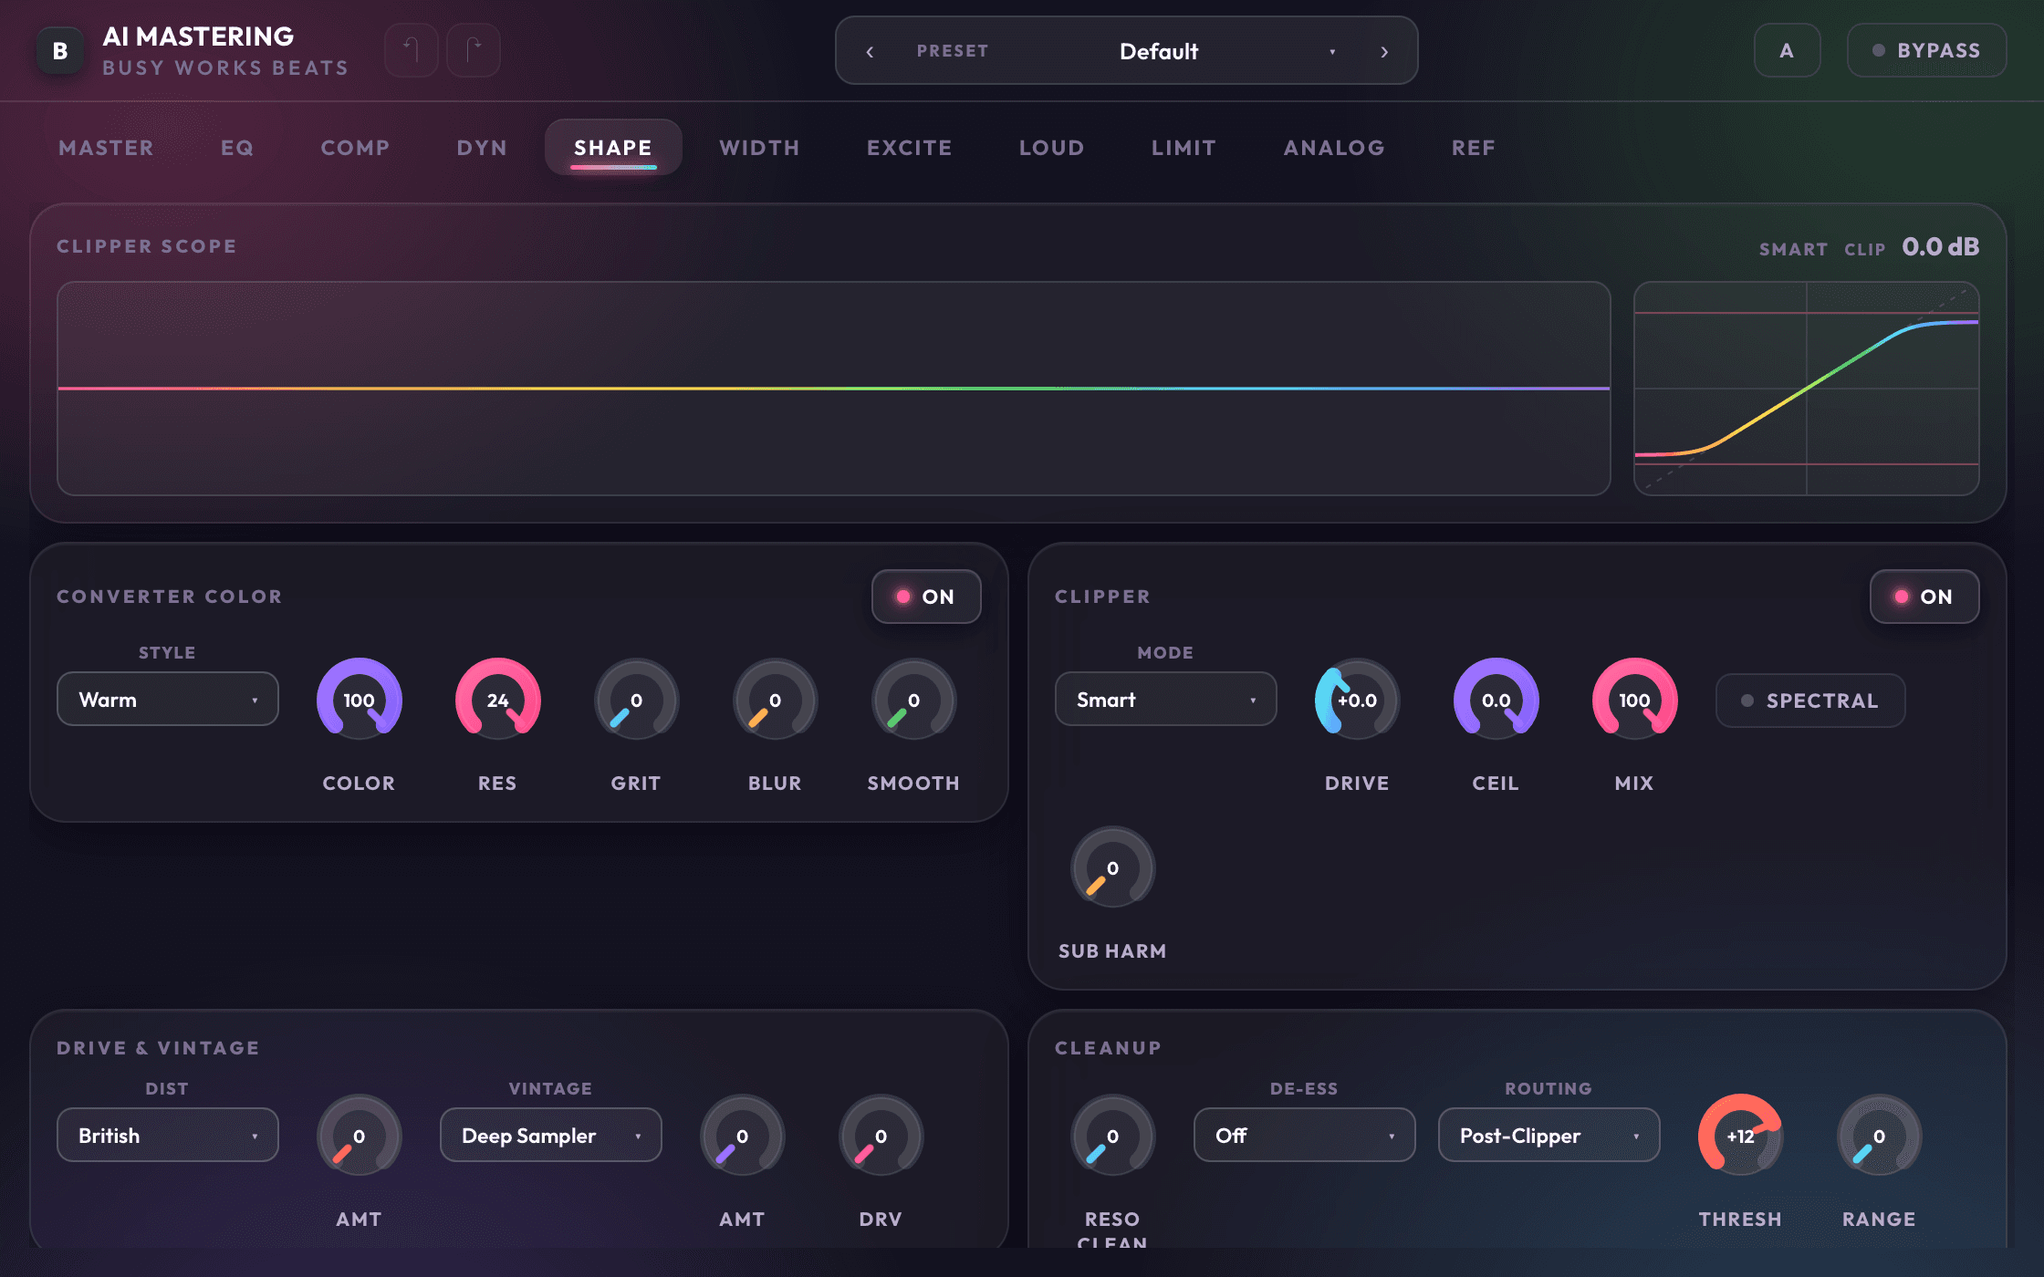Click the AI MASTERING title
The image size is (2044, 1277).
point(198,36)
